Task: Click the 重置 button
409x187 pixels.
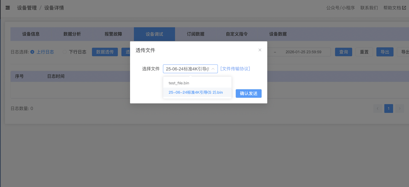Action: (x=364, y=52)
